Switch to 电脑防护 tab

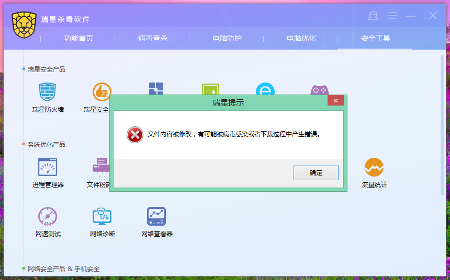227,38
